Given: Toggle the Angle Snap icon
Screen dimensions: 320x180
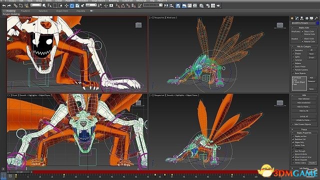Looking at the screenshot, I should pyautogui.click(x=123, y=5).
